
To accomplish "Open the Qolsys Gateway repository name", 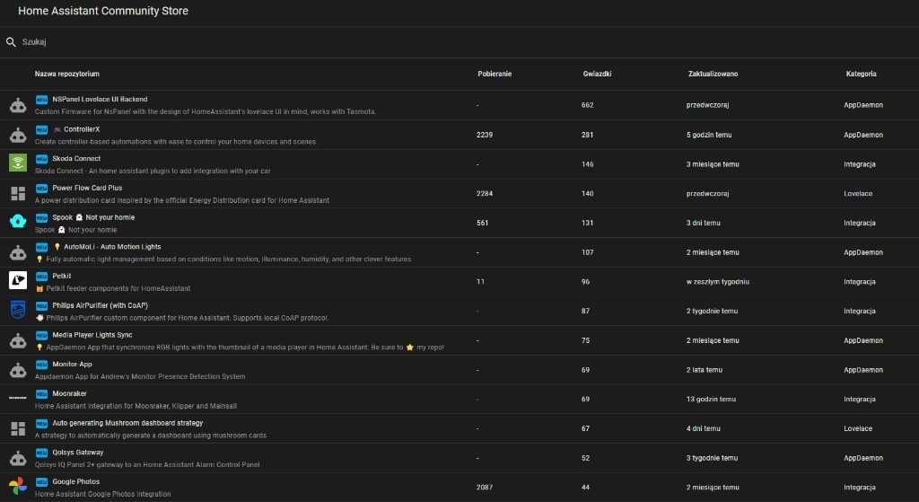I will 78,453.
